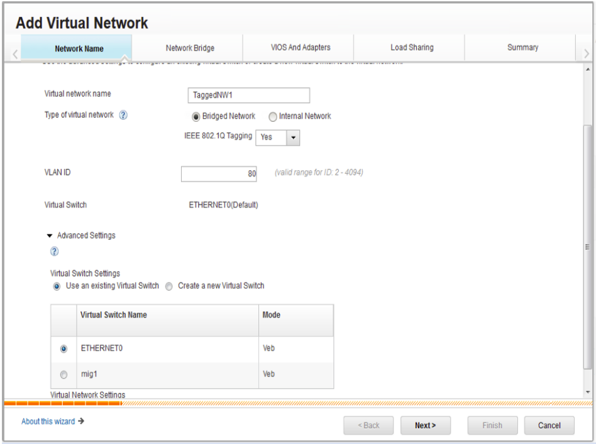This screenshot has height=444, width=596.
Task: Click the Virtual Switch Name column header
Action: [x=168, y=320]
